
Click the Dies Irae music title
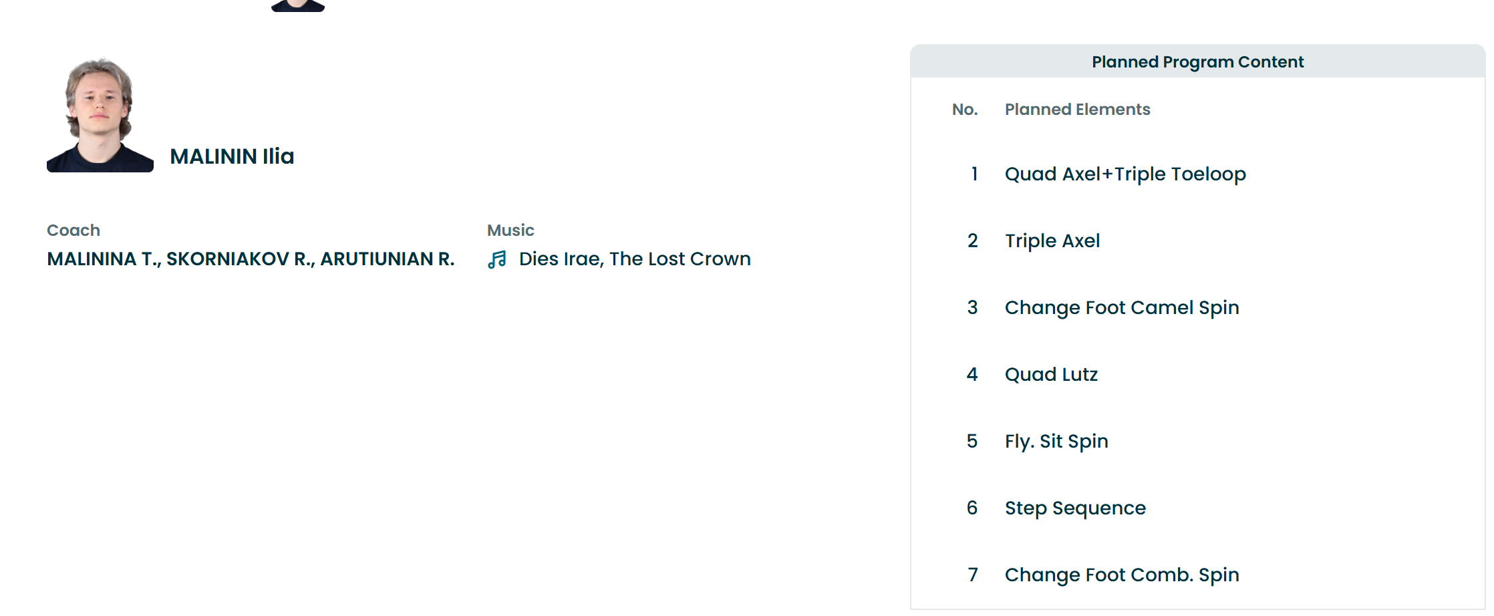(635, 259)
